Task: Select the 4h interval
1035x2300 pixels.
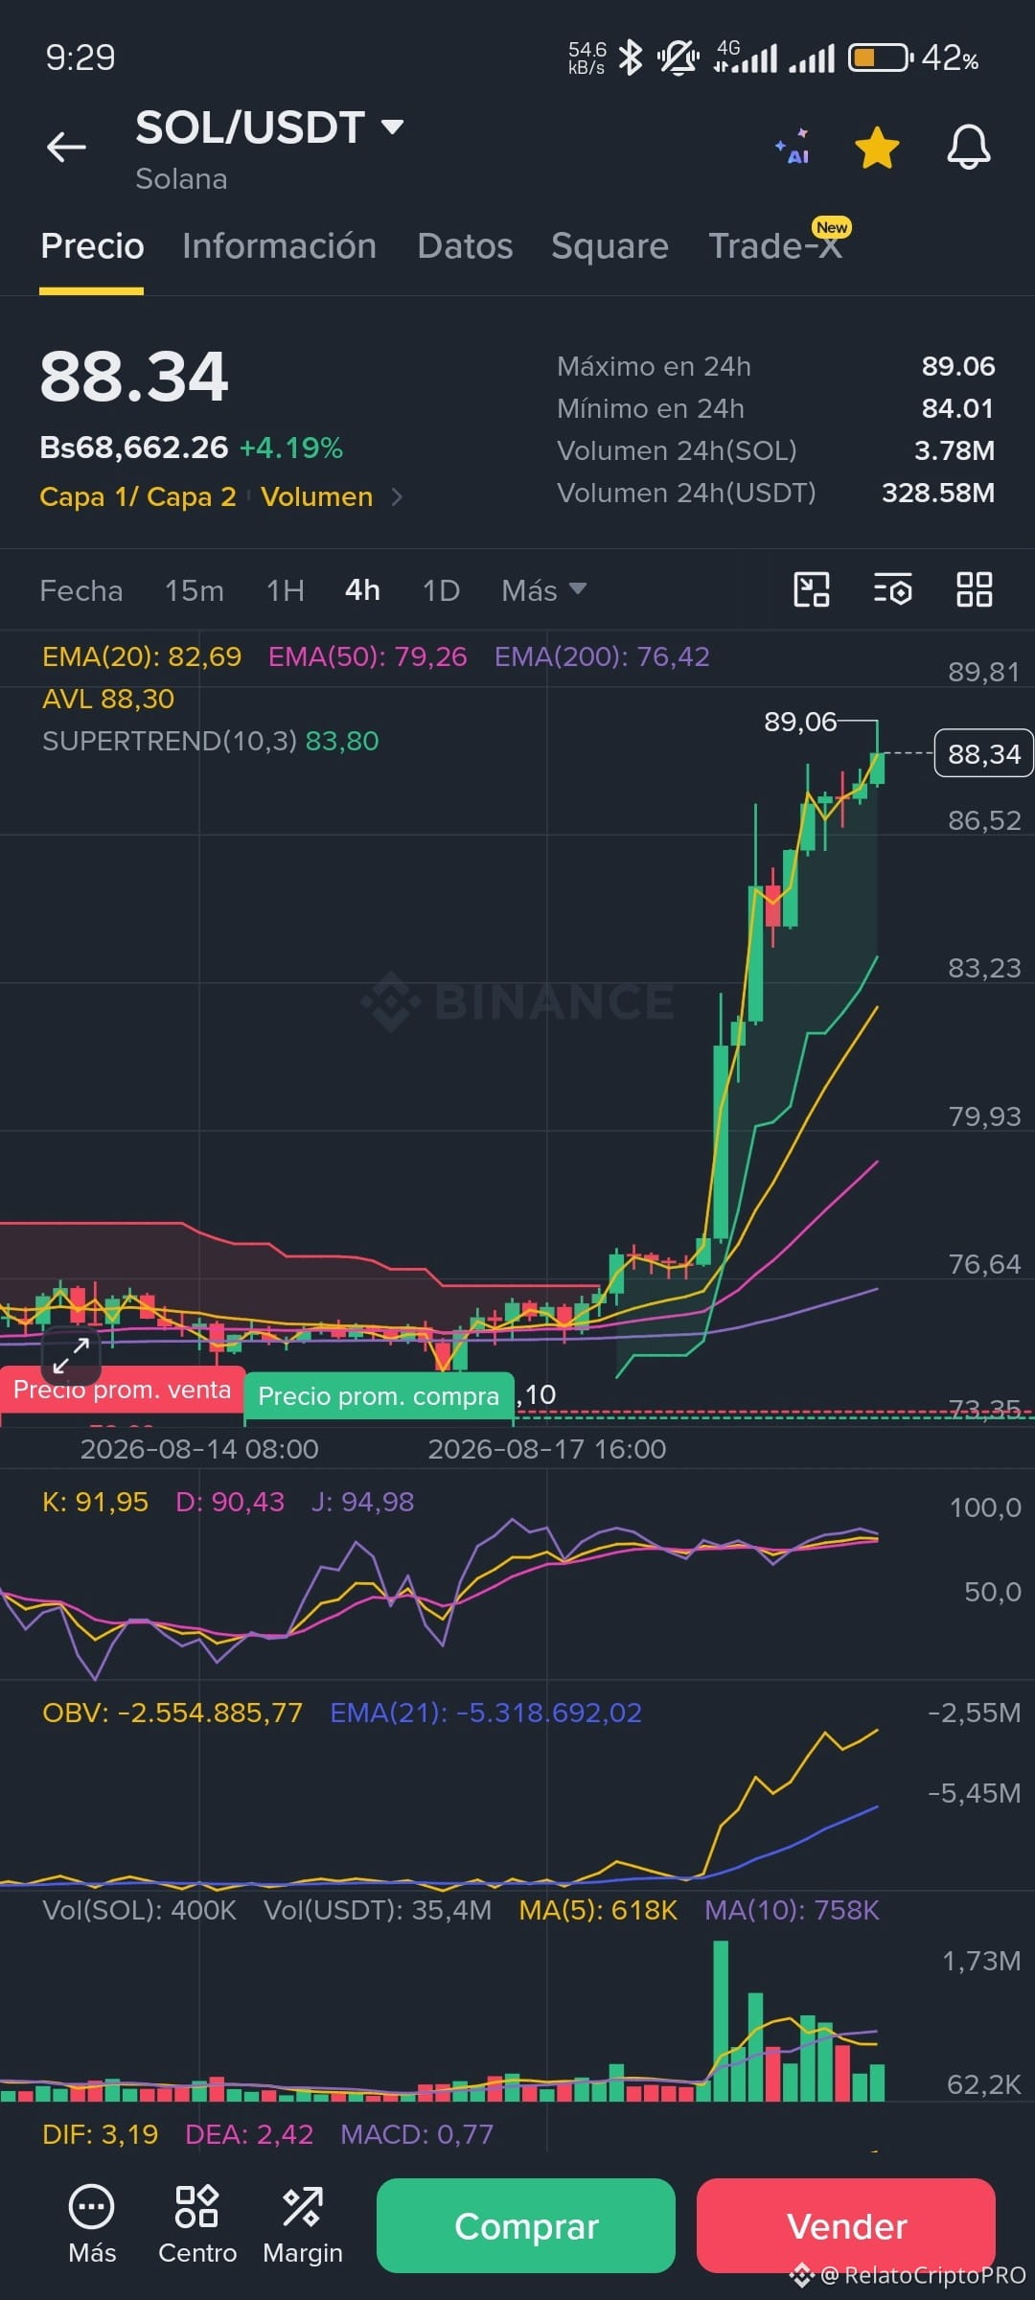Action: coord(362,590)
